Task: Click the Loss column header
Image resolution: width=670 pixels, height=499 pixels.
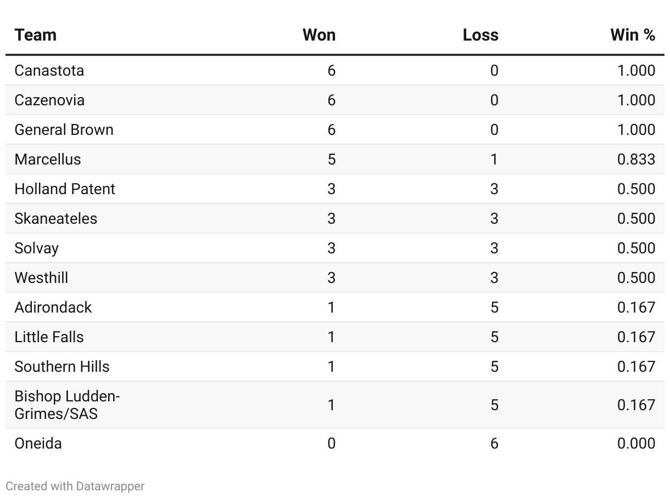Action: 481,35
